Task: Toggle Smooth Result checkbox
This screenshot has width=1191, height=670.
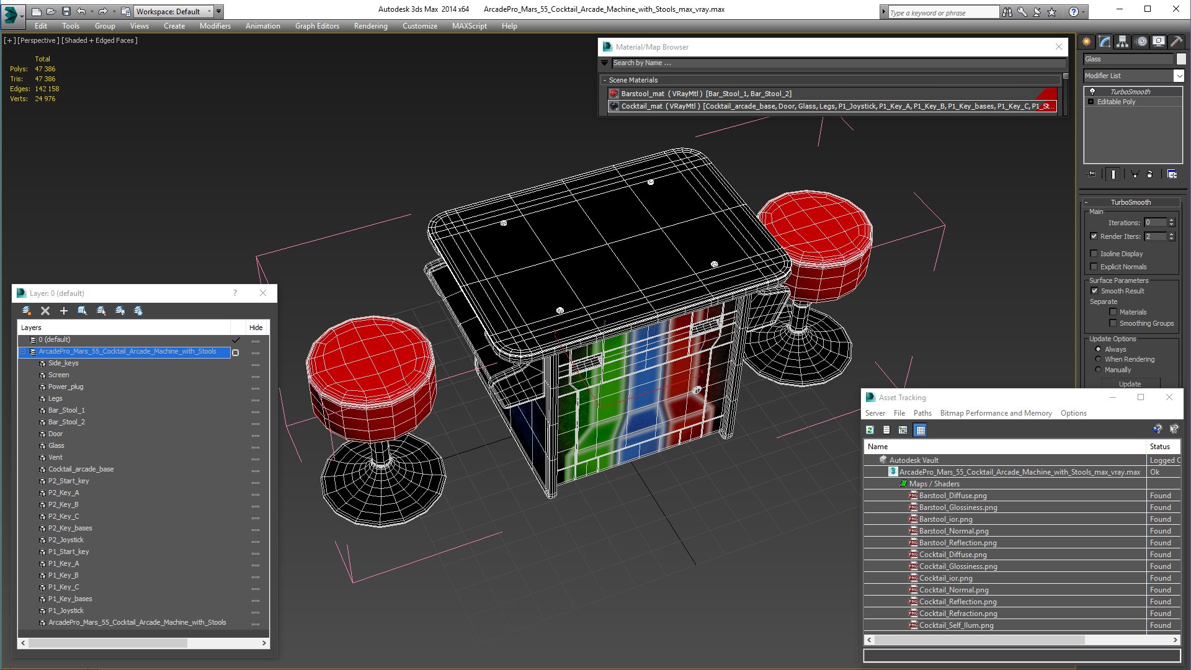Action: click(x=1095, y=291)
